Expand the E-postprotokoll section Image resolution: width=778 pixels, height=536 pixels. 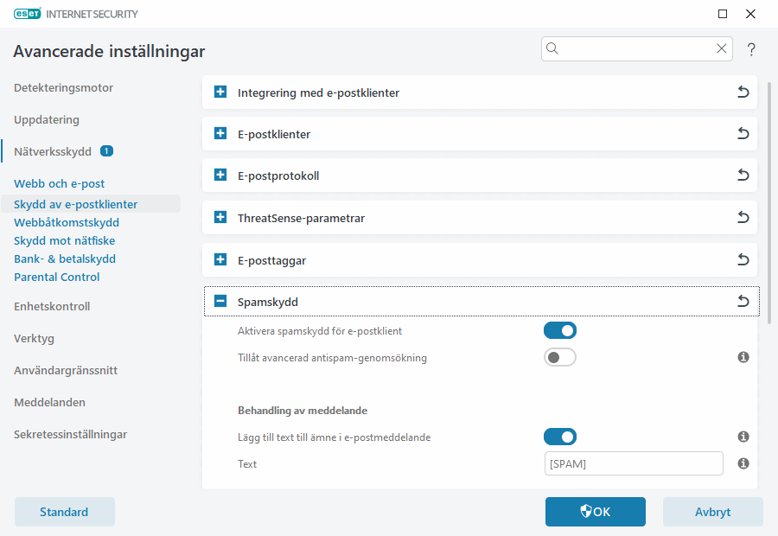(x=220, y=175)
